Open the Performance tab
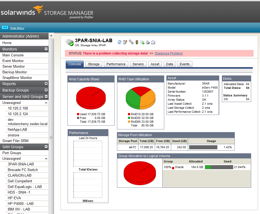The width and height of the screenshot is (260, 214). (x=116, y=64)
